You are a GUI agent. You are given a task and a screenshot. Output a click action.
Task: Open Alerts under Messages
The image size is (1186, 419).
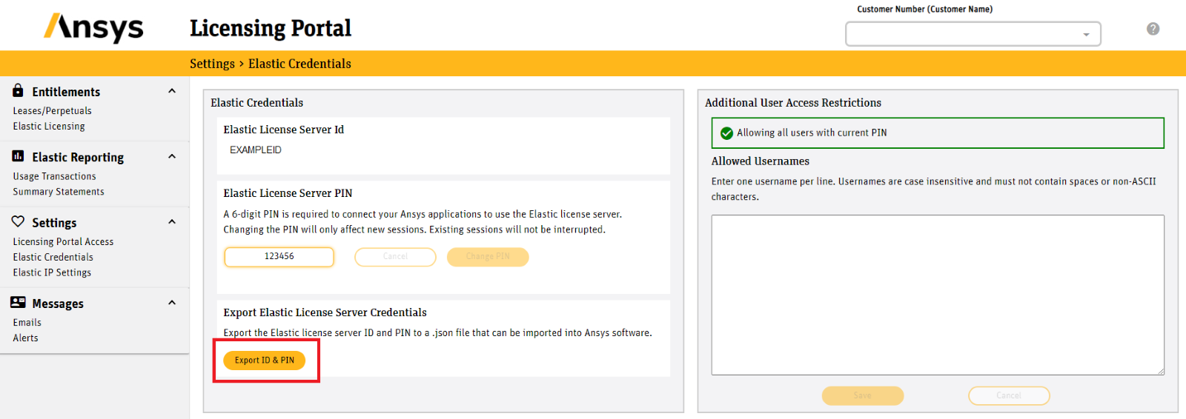click(25, 338)
